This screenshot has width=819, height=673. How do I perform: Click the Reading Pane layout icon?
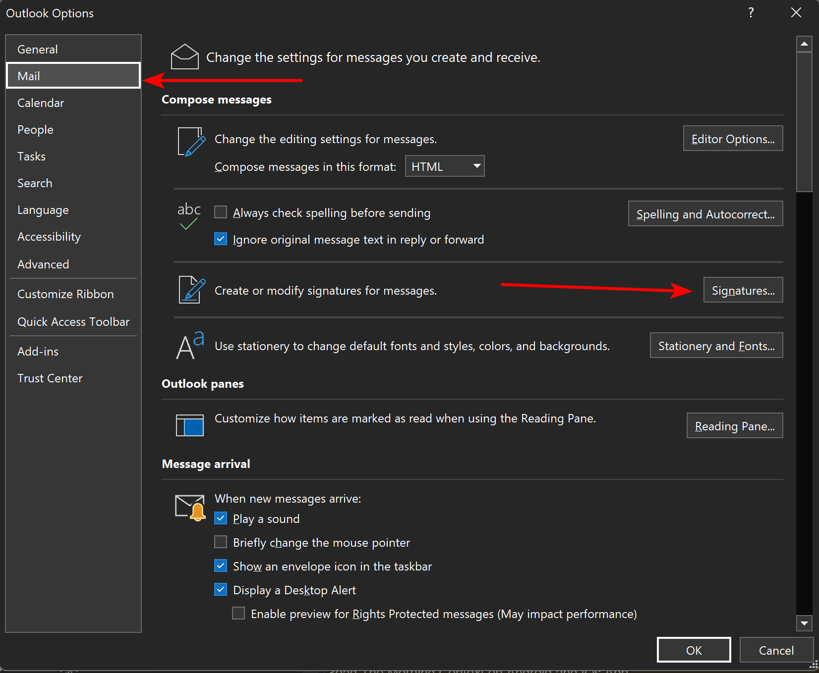[190, 425]
